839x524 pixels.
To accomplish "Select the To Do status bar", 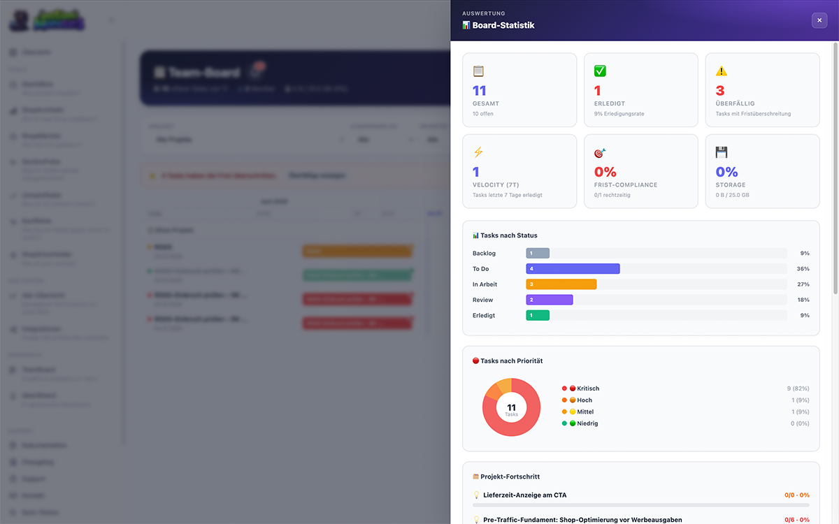I will (x=573, y=268).
